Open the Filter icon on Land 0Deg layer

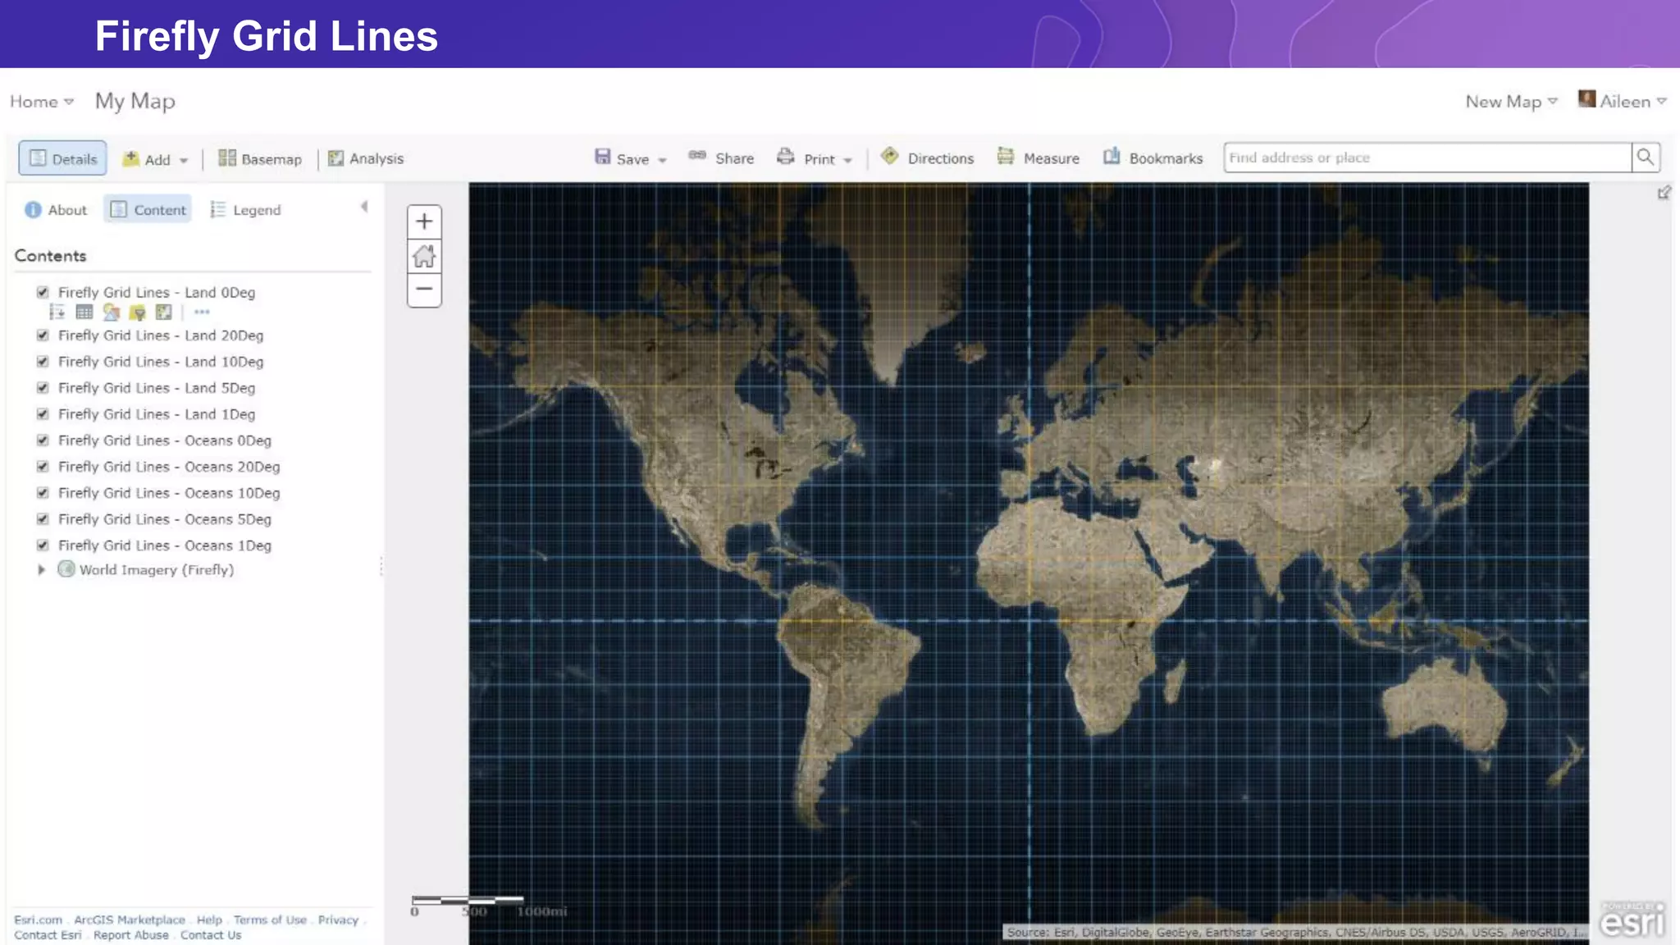(137, 313)
